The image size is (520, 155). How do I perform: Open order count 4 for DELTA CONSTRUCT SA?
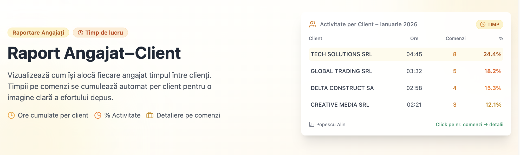[x=455, y=88]
